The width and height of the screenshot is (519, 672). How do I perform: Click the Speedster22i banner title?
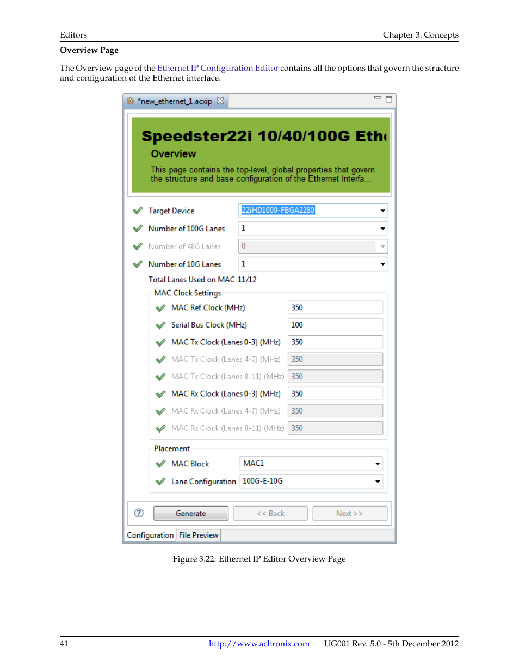(x=264, y=136)
